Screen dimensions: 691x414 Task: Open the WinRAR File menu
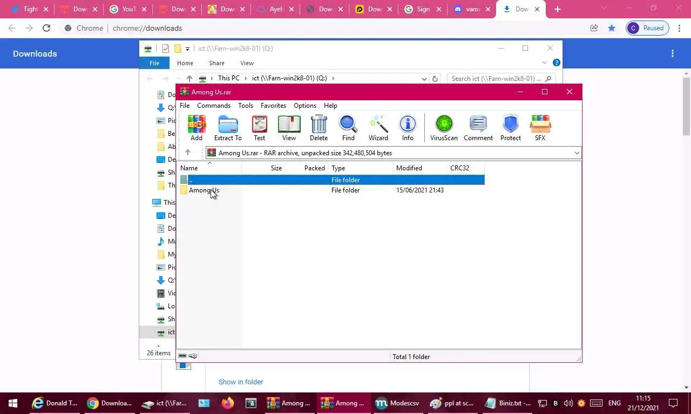(185, 106)
